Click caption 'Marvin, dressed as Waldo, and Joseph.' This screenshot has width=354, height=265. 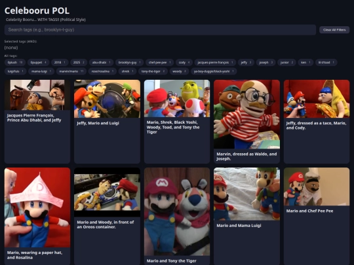(x=246, y=156)
